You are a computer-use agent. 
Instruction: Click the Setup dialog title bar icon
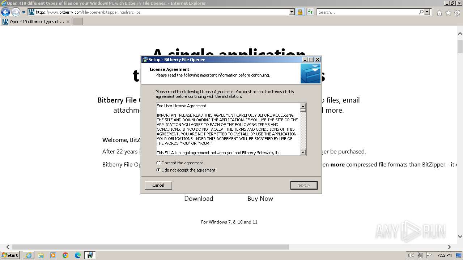click(145, 60)
